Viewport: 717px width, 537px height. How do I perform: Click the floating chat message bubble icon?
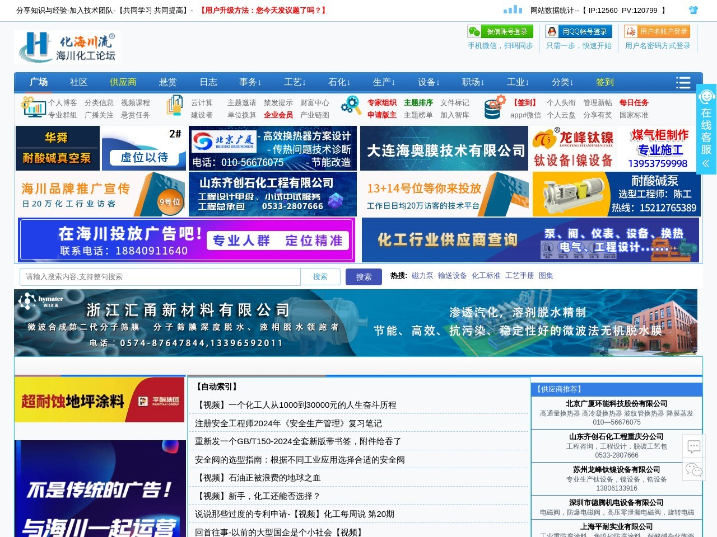[694, 446]
